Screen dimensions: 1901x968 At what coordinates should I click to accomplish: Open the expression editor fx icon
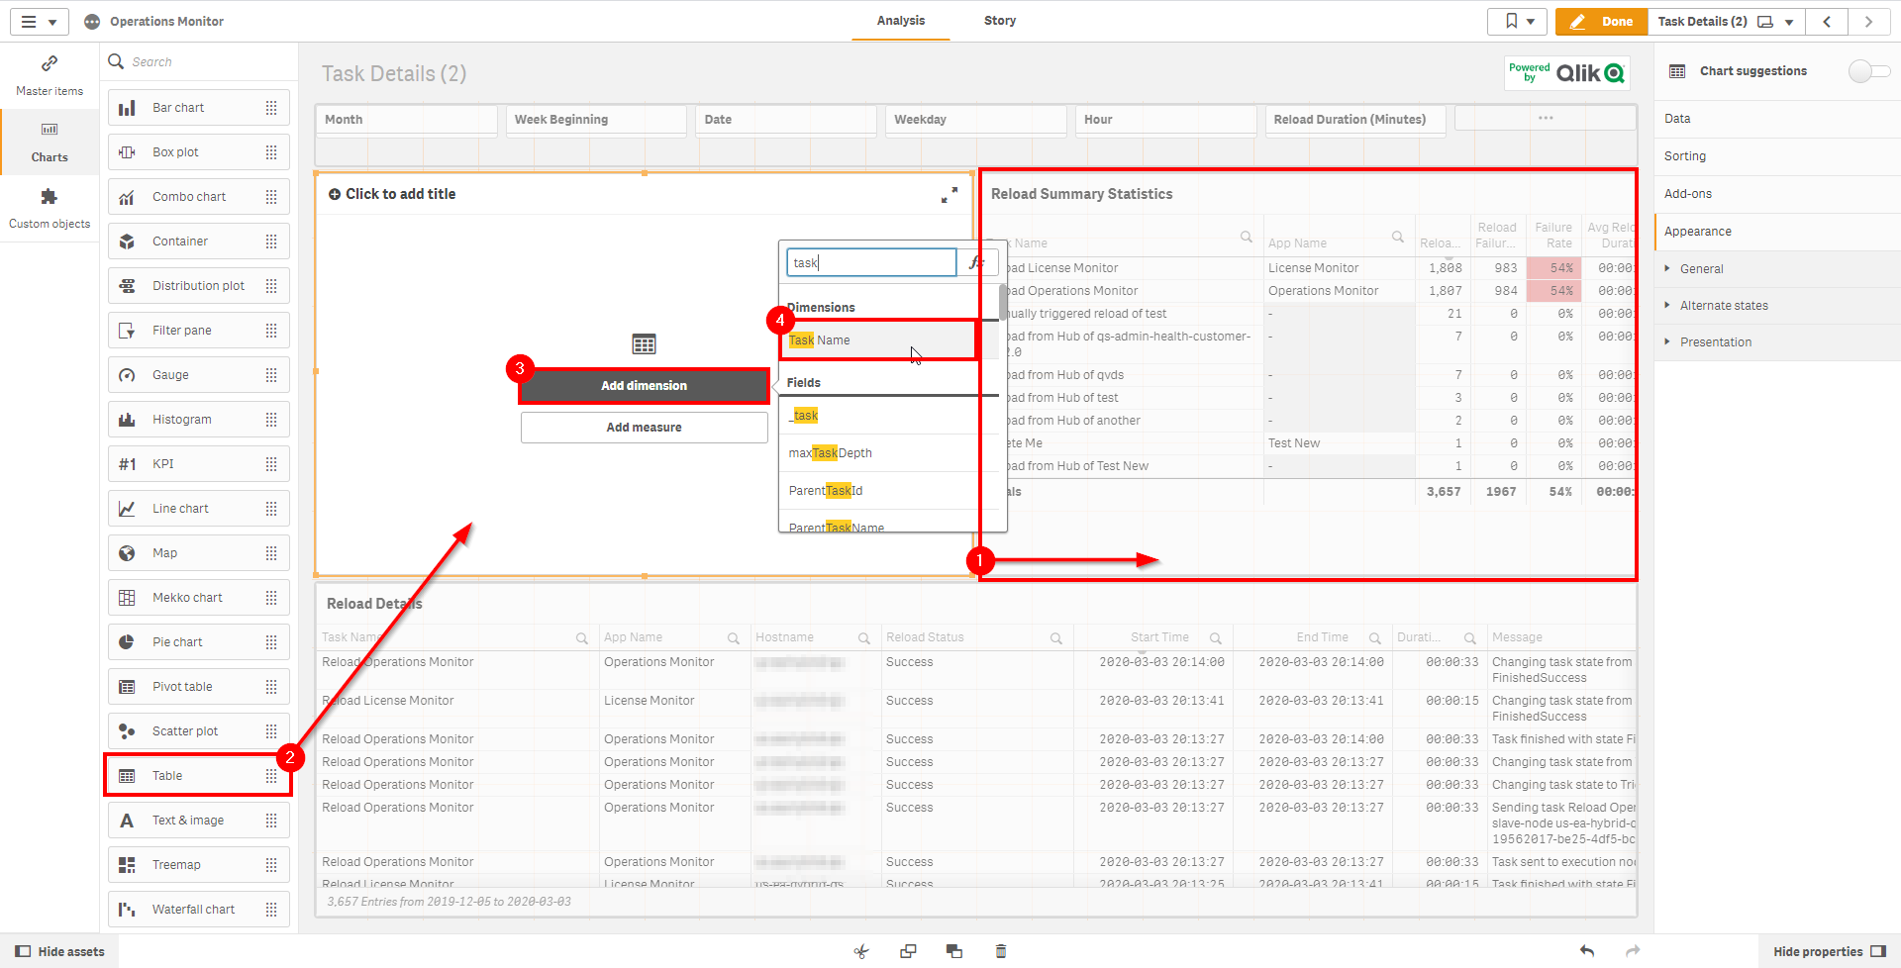coord(976,262)
